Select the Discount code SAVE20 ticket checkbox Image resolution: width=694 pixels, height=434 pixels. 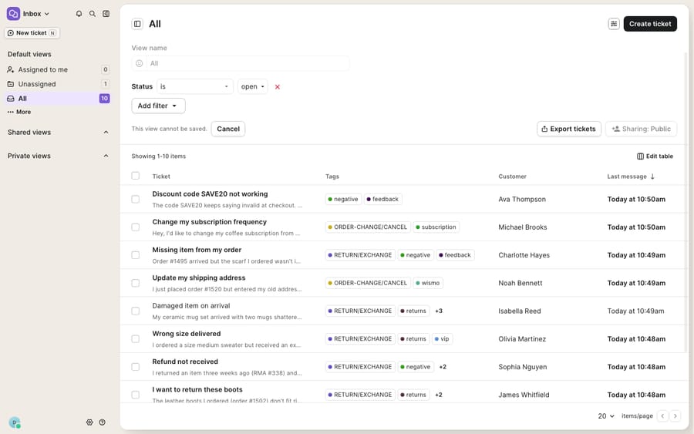136,199
